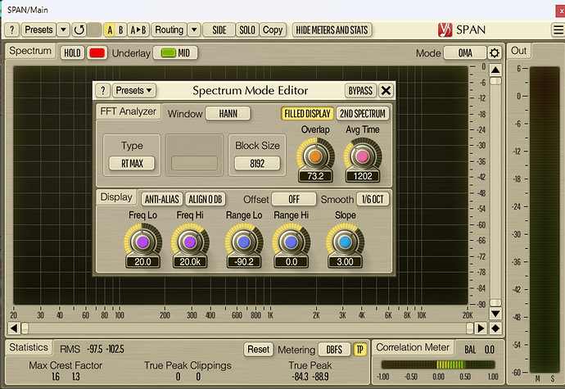Copy state with A▸B button
The height and width of the screenshot is (389, 565).
pos(138,30)
